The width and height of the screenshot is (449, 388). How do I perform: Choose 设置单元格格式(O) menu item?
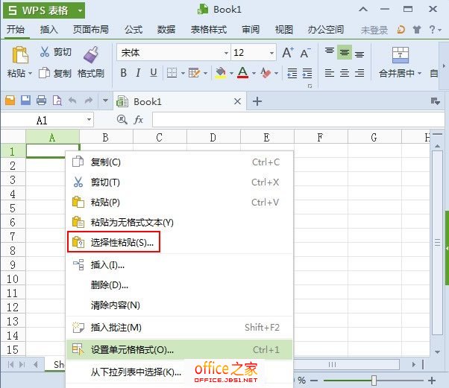coord(179,349)
